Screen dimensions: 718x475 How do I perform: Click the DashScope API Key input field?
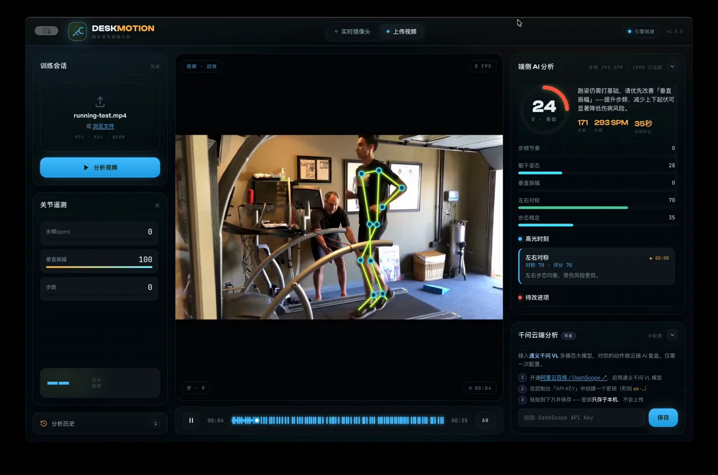point(582,418)
